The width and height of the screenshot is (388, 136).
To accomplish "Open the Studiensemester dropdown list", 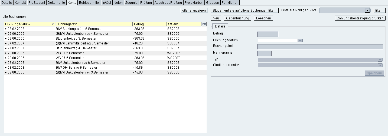I will tap(380, 65).
